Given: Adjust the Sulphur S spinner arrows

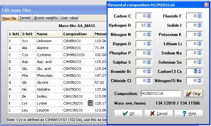Looking at the screenshot, I should pos(149,62).
